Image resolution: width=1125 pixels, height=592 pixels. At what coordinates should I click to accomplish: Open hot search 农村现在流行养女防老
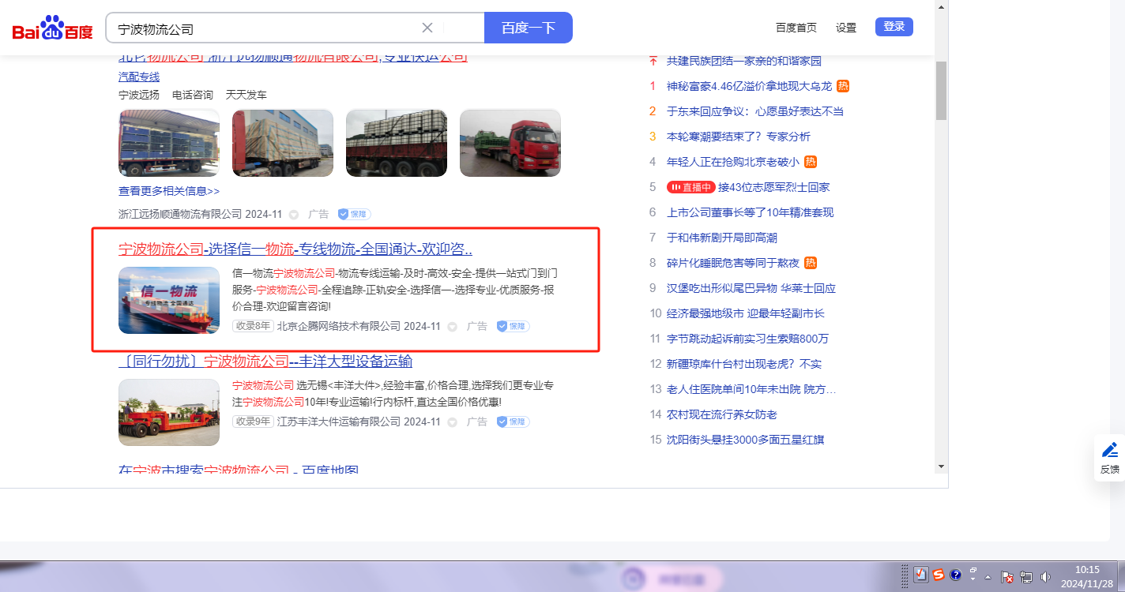(722, 414)
